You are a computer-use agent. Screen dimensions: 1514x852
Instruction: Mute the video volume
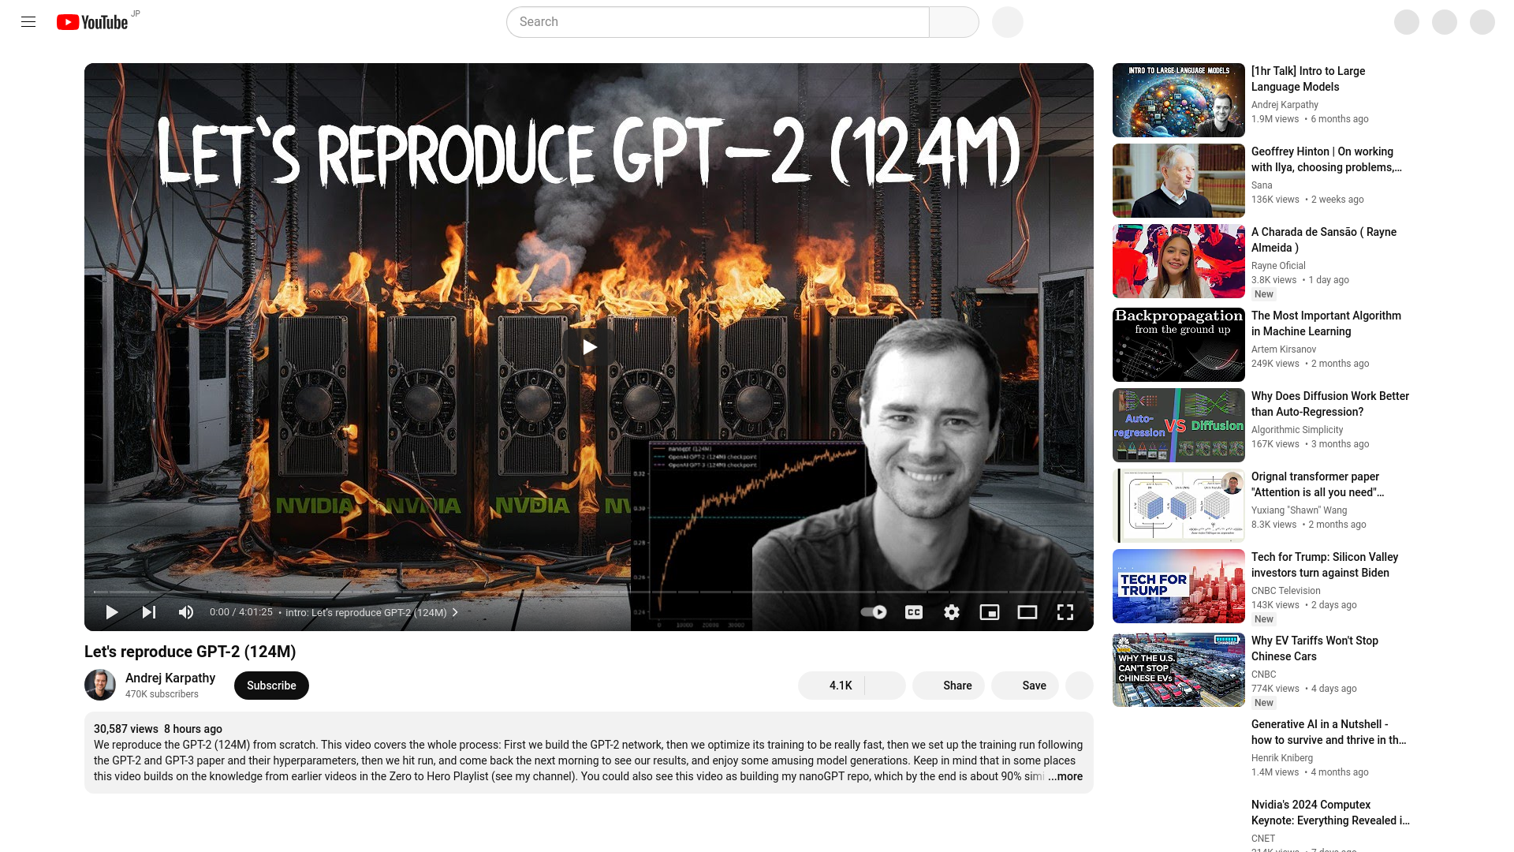pos(186,612)
